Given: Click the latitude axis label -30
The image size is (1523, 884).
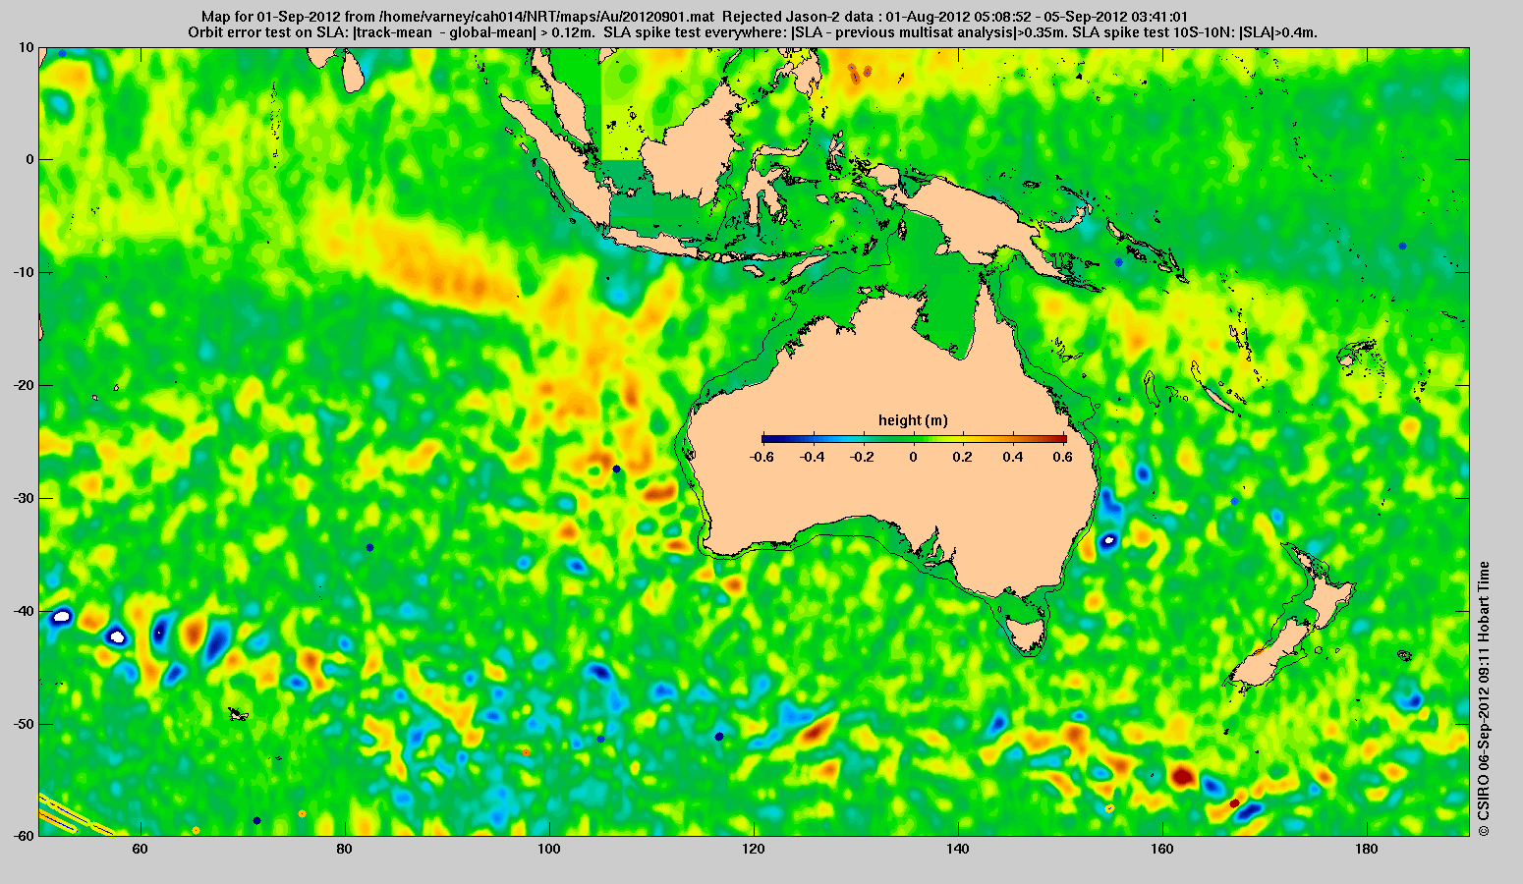Looking at the screenshot, I should point(24,498).
